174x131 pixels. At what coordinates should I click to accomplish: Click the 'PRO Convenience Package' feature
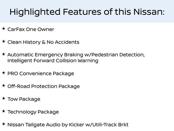pos(41,73)
